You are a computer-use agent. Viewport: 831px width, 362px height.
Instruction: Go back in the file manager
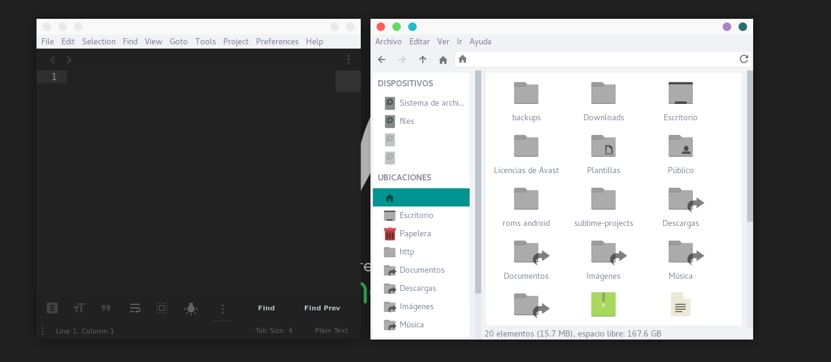click(x=381, y=59)
